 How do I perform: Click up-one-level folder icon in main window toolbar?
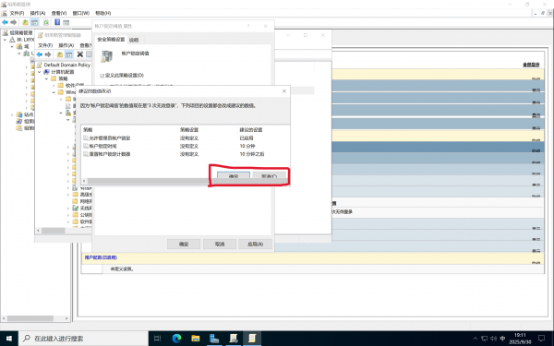coord(26,22)
